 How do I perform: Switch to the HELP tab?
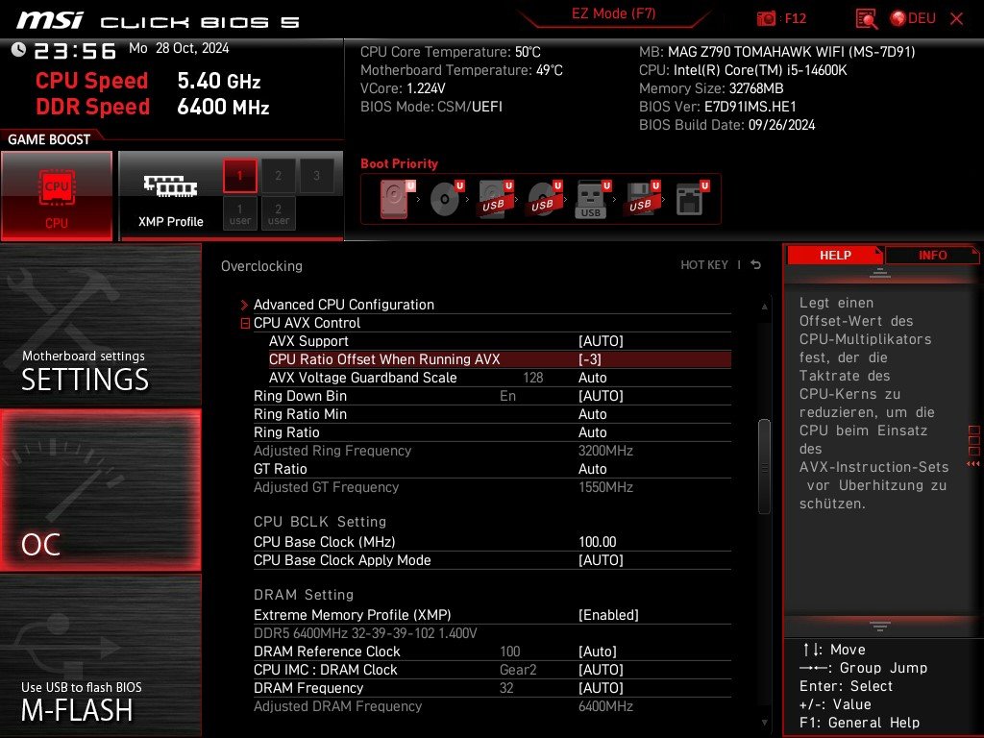835,256
